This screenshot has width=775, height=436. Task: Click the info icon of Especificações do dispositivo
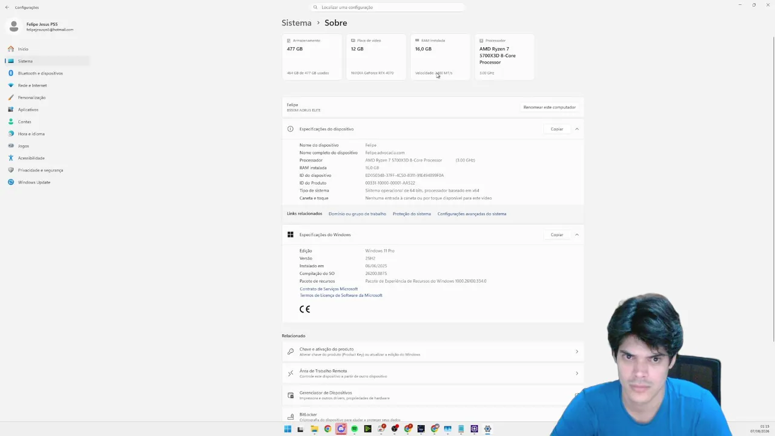point(291,129)
